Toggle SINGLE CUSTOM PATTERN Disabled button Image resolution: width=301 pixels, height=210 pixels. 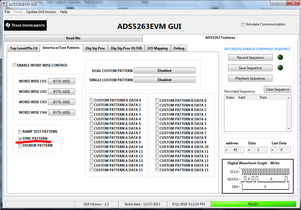(165, 80)
